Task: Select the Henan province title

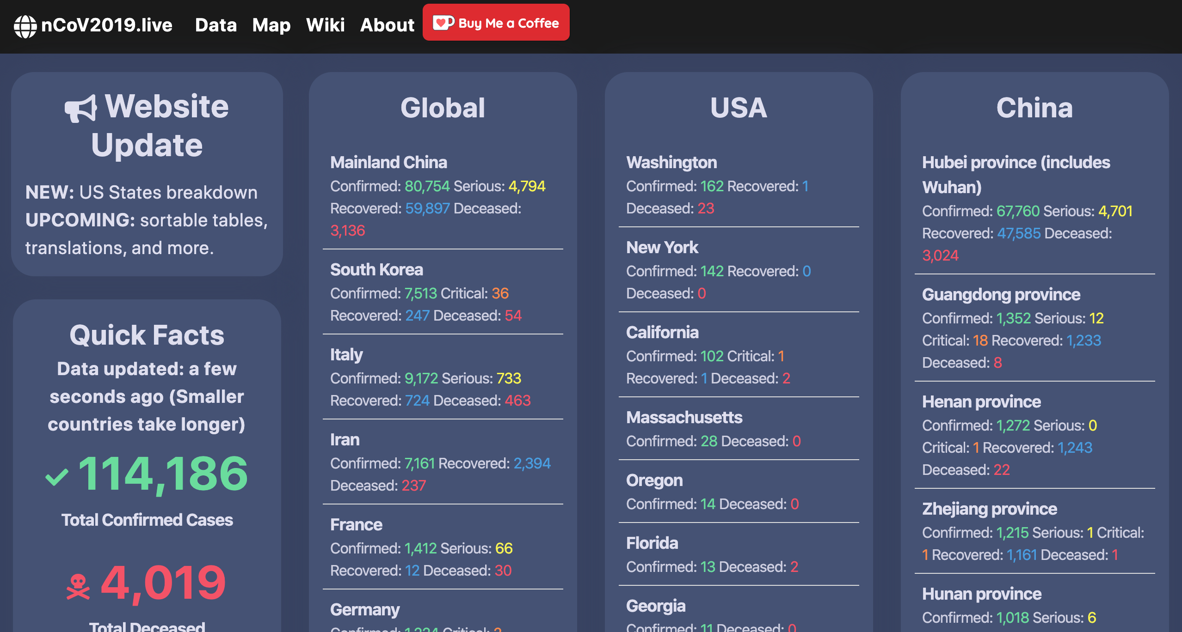Action: click(981, 402)
